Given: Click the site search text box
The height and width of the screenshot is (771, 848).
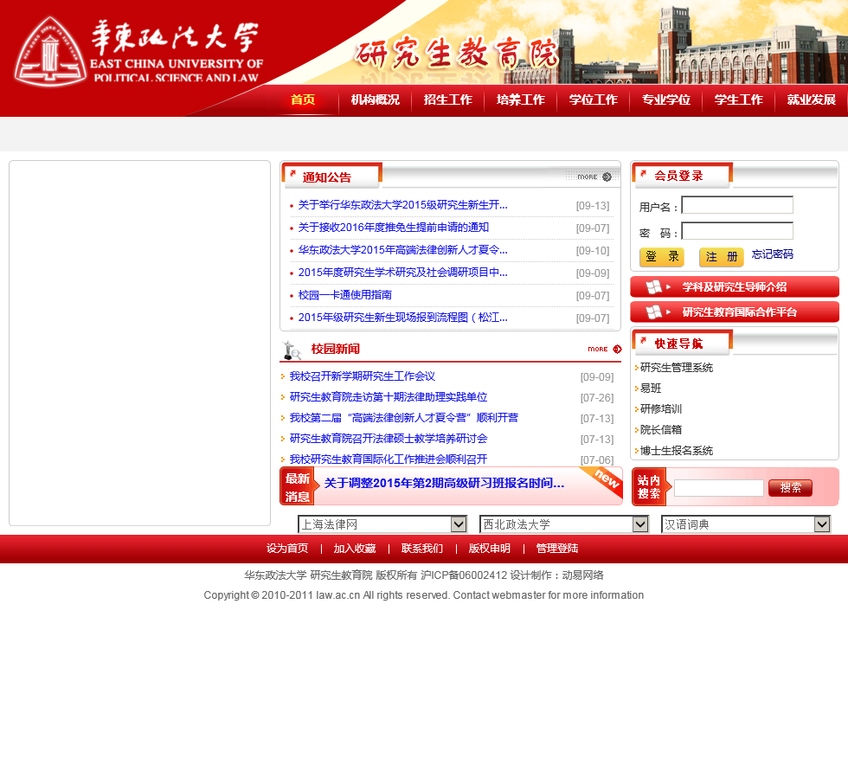Looking at the screenshot, I should pos(719,488).
